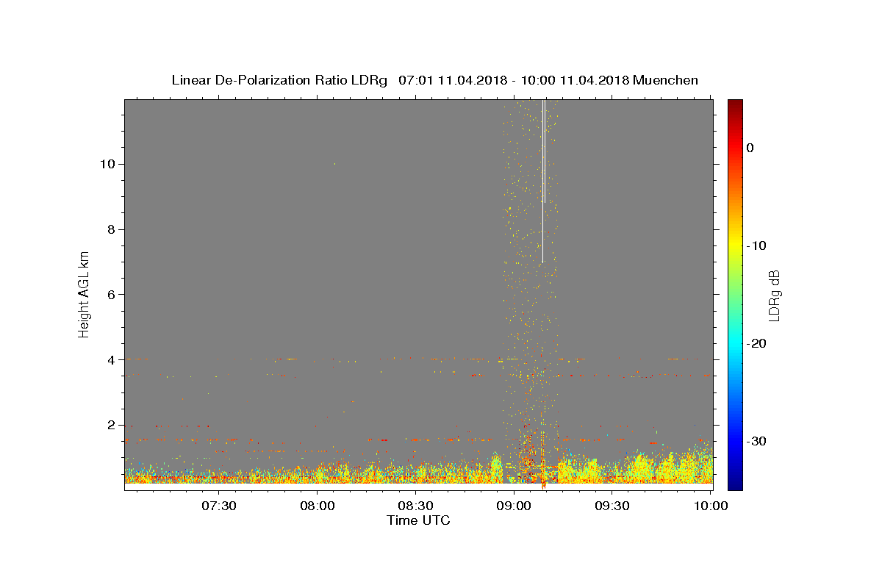The width and height of the screenshot is (882, 588).
Task: Click the 08:00 time tick label
Action: (318, 506)
